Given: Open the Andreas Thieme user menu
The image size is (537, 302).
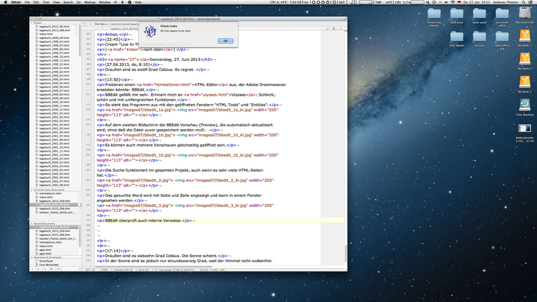Looking at the screenshot, I should click(x=505, y=2).
